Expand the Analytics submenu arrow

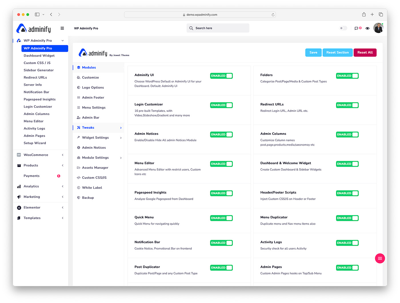[63, 186]
